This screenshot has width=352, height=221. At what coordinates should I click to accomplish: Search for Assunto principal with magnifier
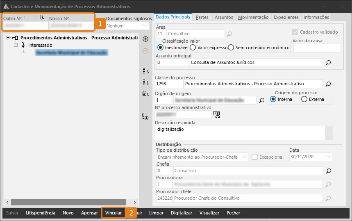pos(328,63)
